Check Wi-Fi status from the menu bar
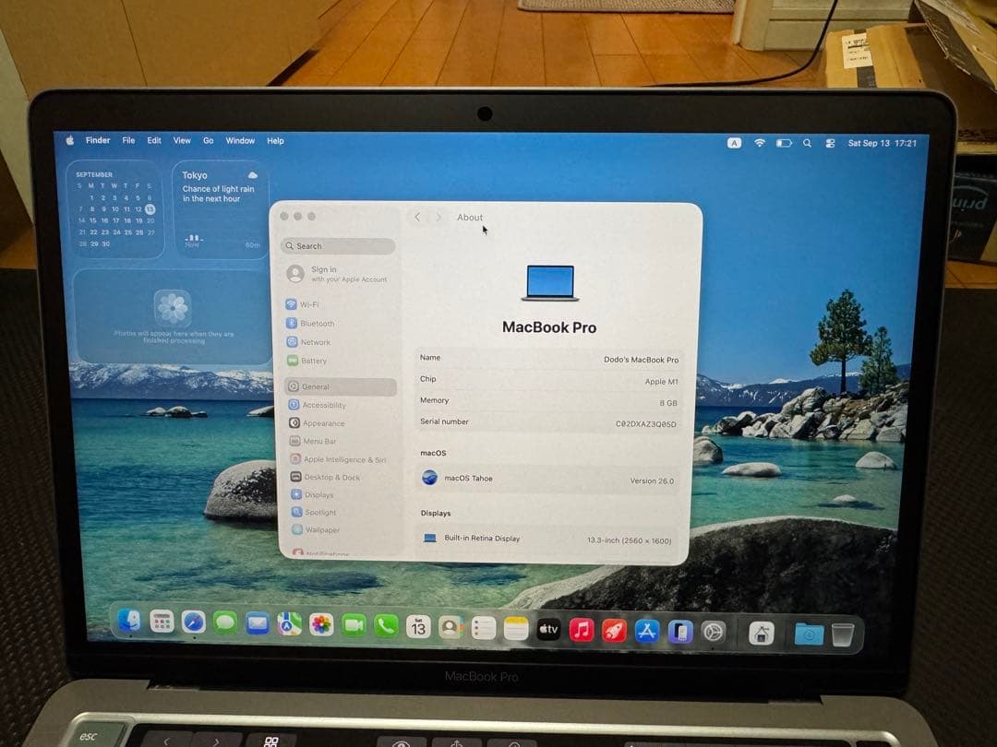Screen dimensions: 997x747 tap(759, 144)
